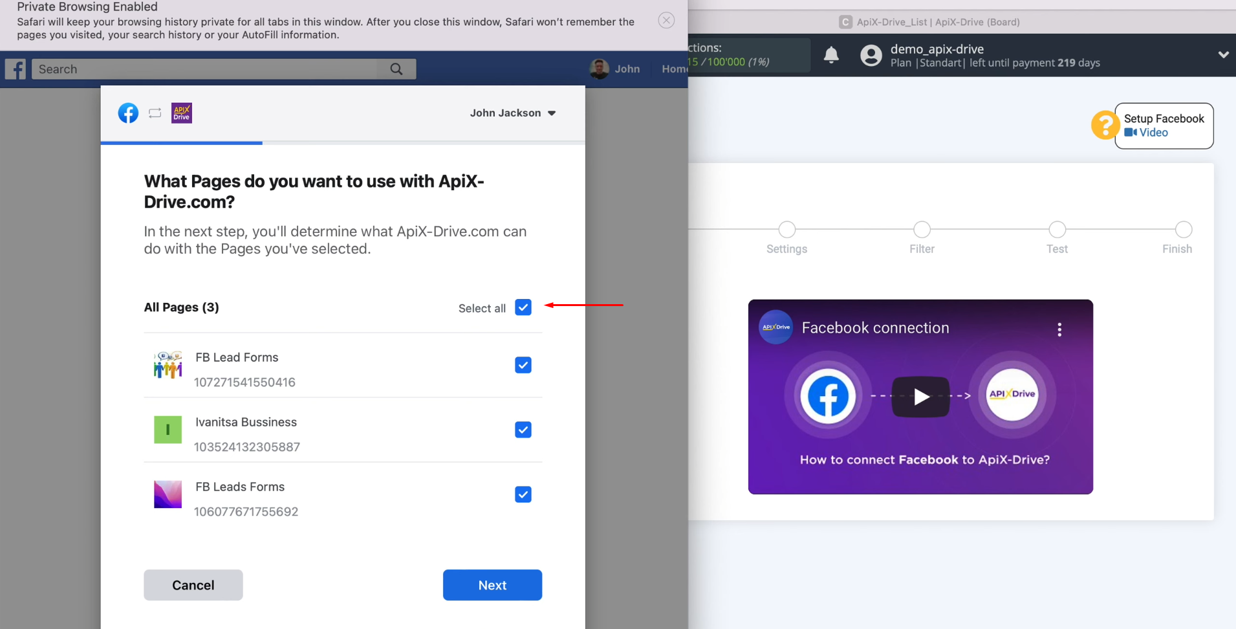
Task: Select the Filter step in the progress bar
Action: pyautogui.click(x=921, y=229)
